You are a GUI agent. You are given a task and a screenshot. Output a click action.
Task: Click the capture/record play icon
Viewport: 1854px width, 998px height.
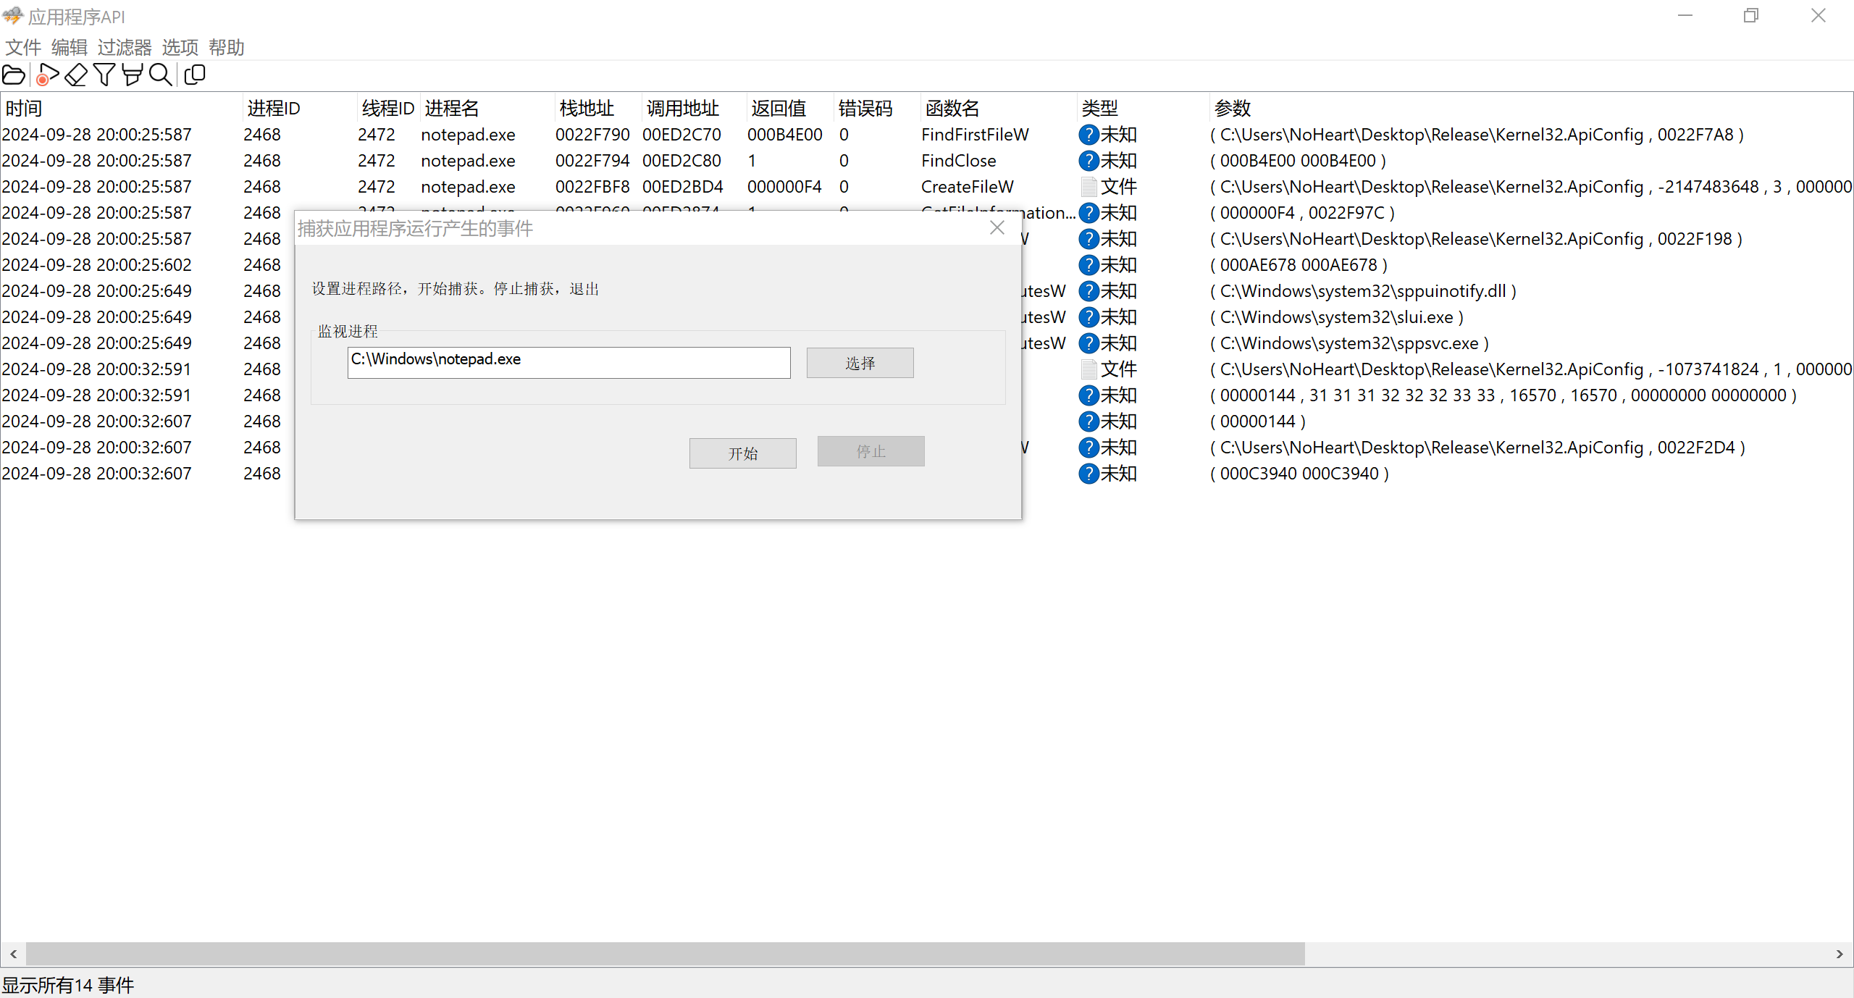click(x=47, y=75)
